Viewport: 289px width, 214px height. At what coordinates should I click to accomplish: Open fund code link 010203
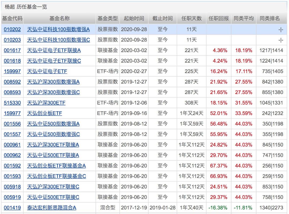pyautogui.click(x=12, y=40)
